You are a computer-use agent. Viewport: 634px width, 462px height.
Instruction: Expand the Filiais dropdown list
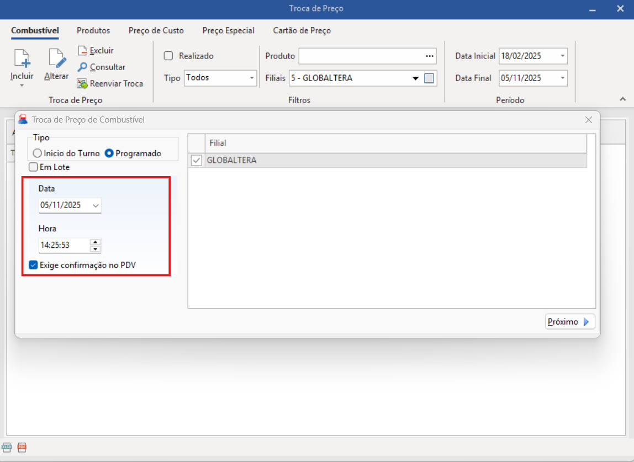[x=415, y=78]
